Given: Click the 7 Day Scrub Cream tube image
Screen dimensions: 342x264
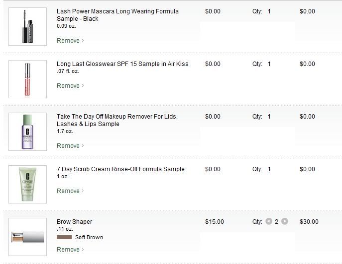Looking at the screenshot, I should [27, 184].
